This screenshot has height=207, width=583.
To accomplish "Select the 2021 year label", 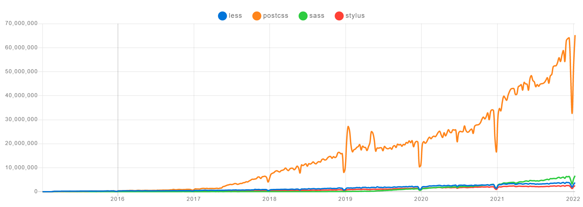I will click(497, 199).
